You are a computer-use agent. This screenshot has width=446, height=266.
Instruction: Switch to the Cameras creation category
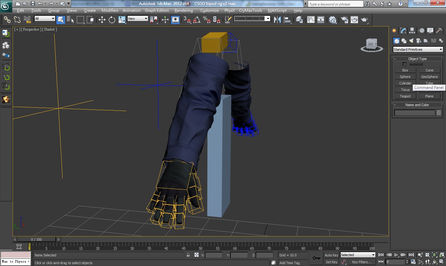(418, 41)
